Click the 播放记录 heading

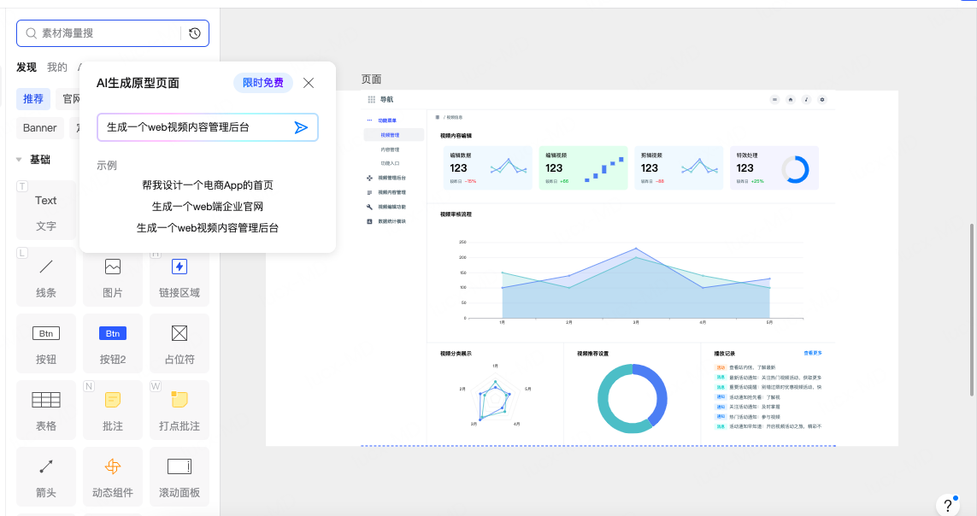pyautogui.click(x=725, y=354)
